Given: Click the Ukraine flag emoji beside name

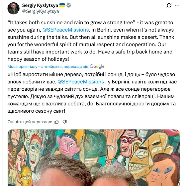Looking at the screenshot, I should click(x=62, y=5).
